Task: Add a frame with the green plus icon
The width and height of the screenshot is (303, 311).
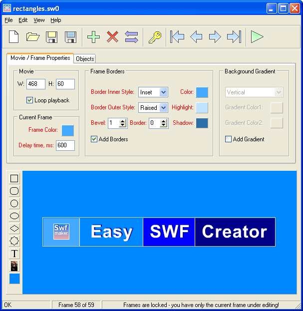Action: coord(94,37)
